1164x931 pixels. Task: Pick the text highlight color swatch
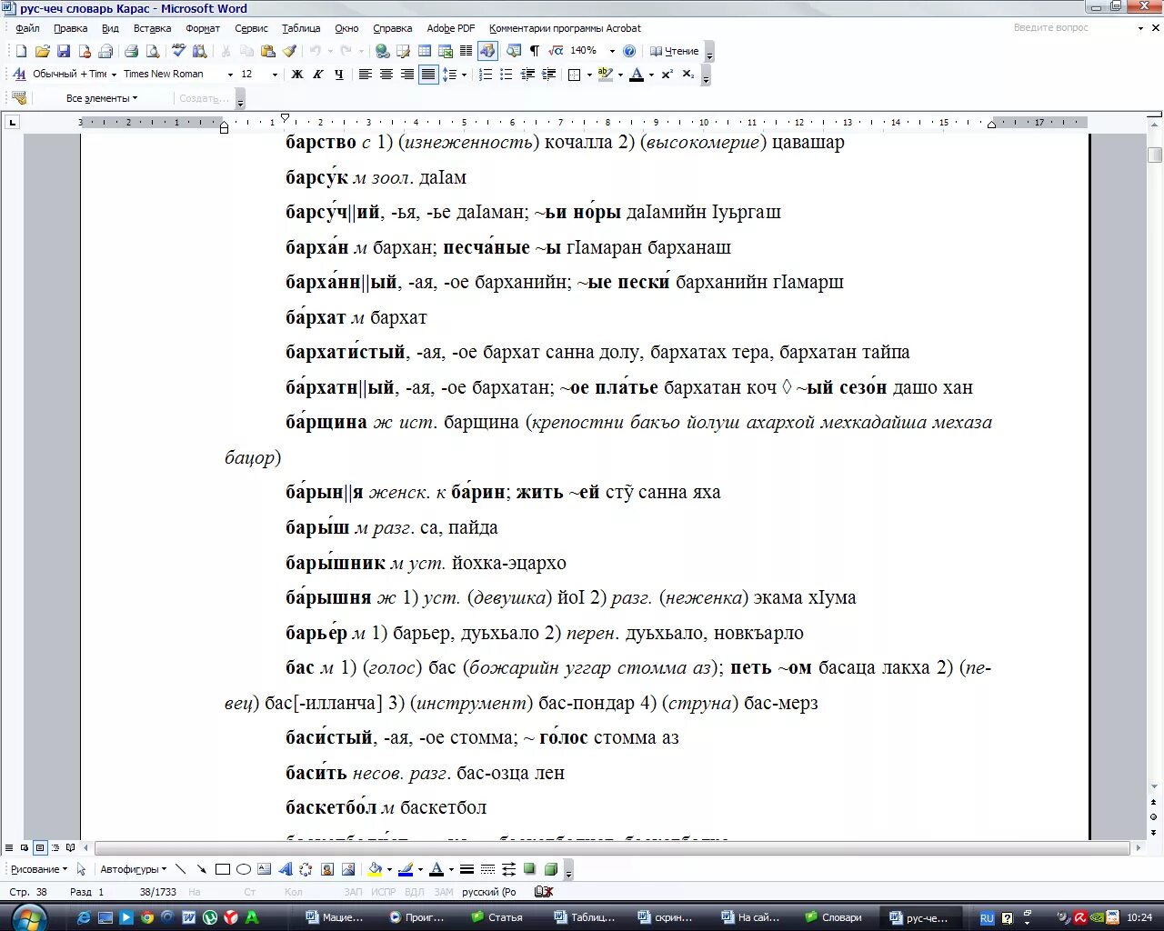[606, 75]
